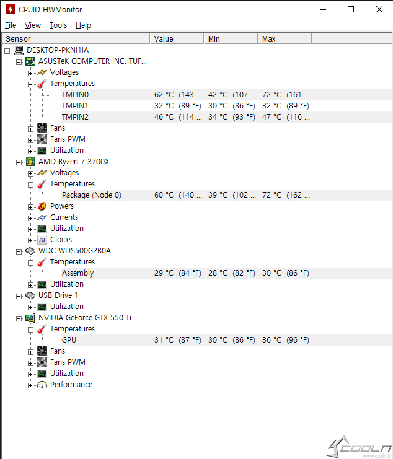This screenshot has height=459, width=393.
Task: Collapse Temperatures under ASUSTeK motherboard
Action: 30,84
